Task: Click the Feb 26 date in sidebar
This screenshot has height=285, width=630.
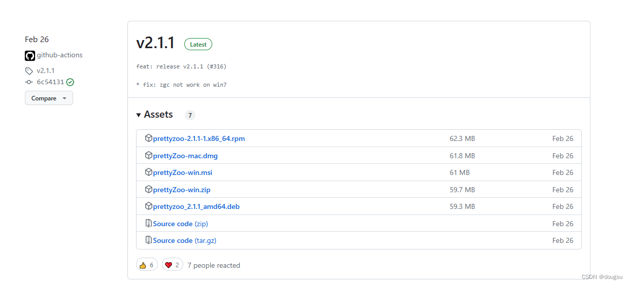Action: point(37,40)
